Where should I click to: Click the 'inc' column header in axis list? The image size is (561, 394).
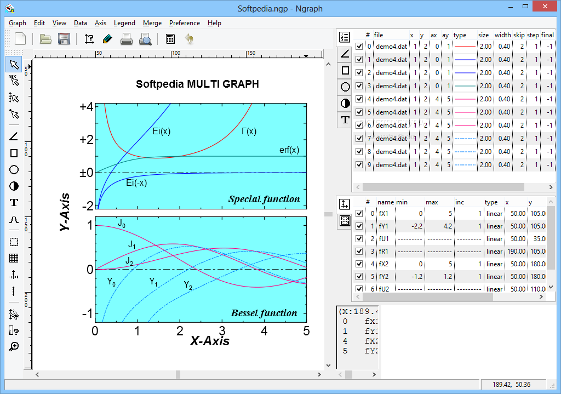click(460, 202)
